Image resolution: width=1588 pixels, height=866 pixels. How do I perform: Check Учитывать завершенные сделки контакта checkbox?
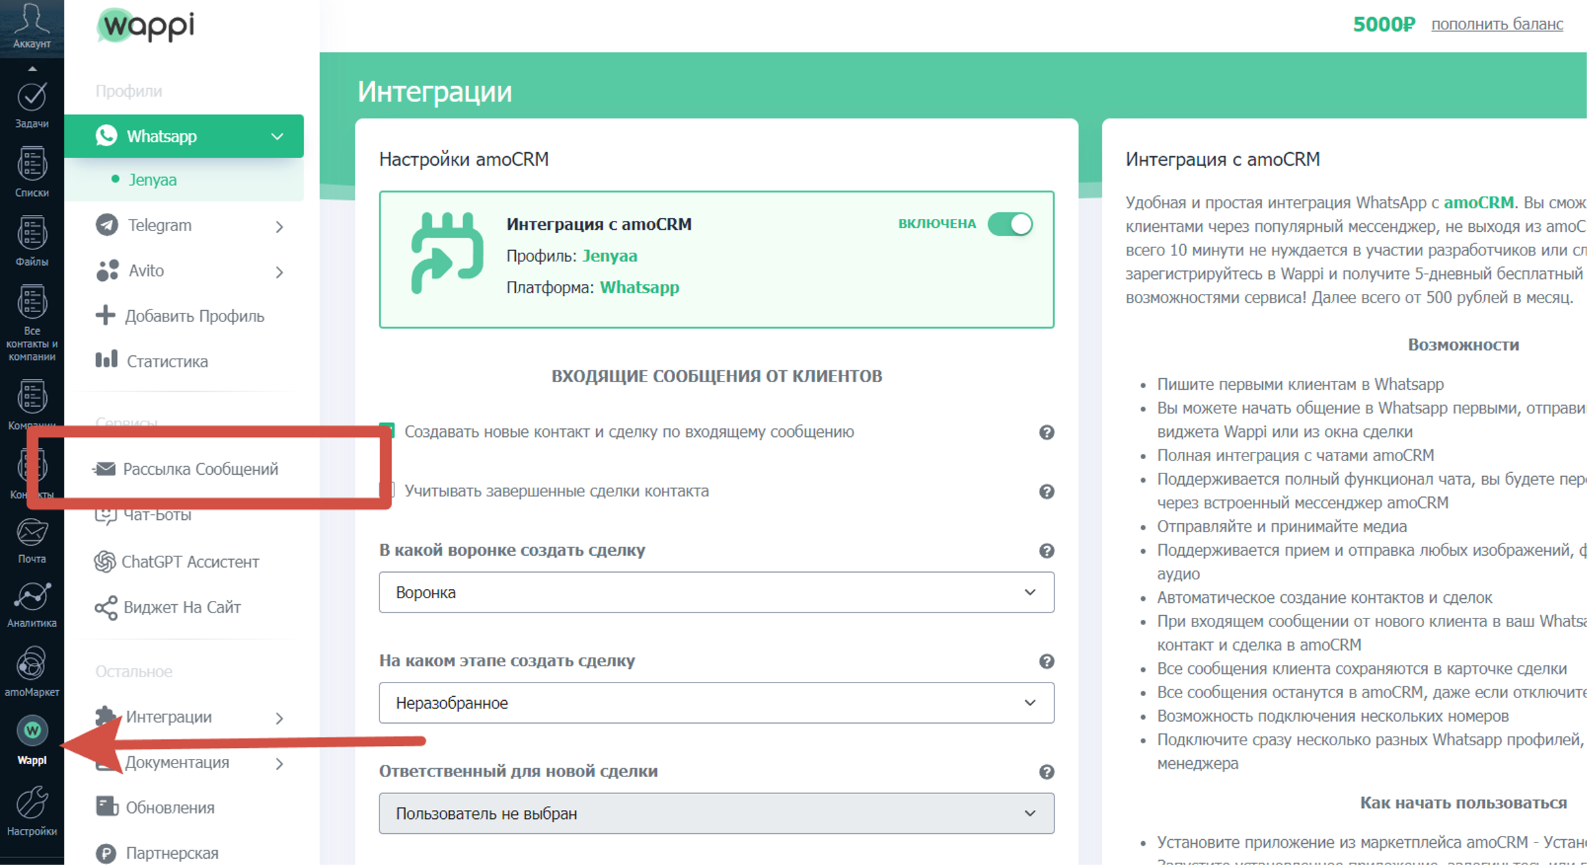[x=387, y=490]
